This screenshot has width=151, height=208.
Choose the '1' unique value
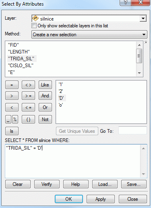61,84
